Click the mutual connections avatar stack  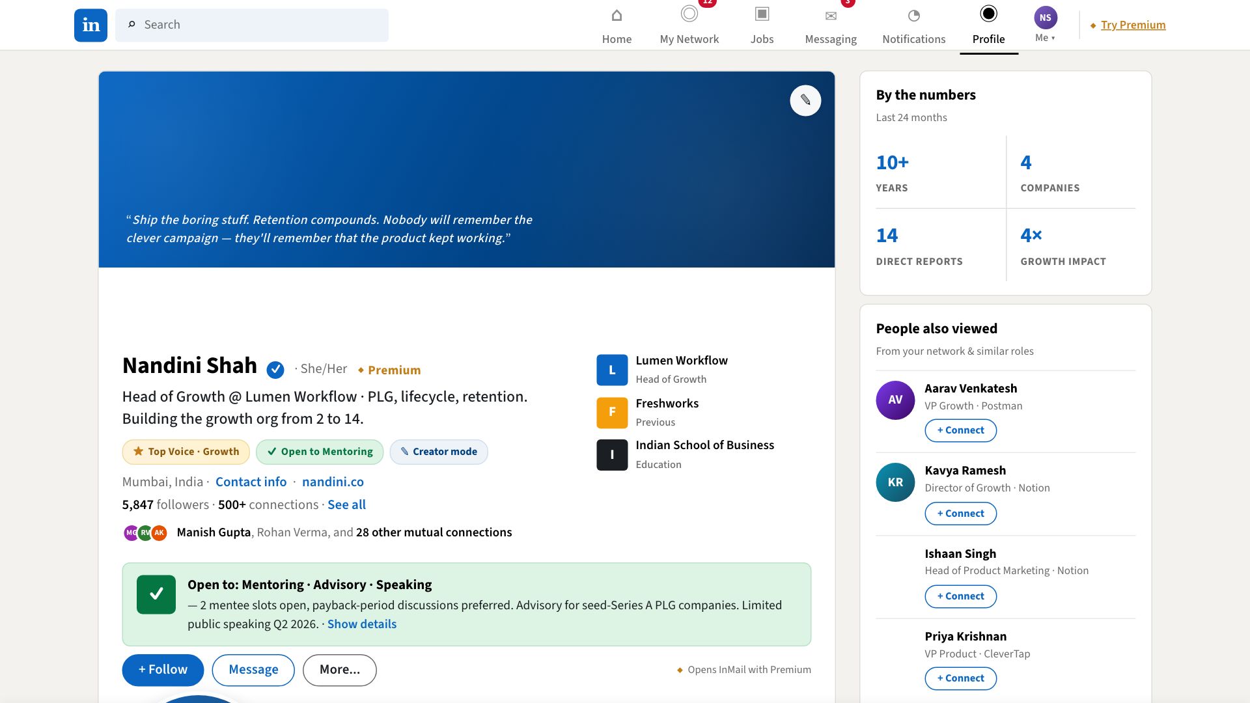tap(145, 532)
